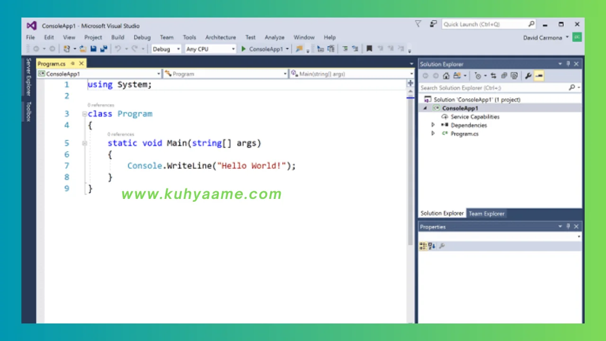
Task: Collapse the class Program code block
Action: (x=84, y=114)
